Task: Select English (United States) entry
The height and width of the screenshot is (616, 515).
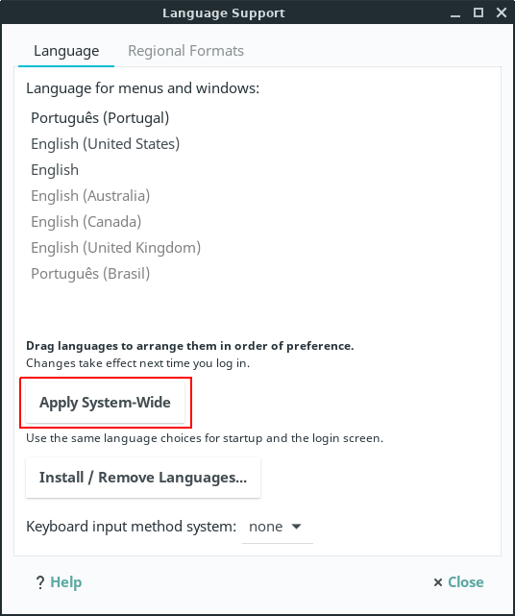Action: (106, 144)
